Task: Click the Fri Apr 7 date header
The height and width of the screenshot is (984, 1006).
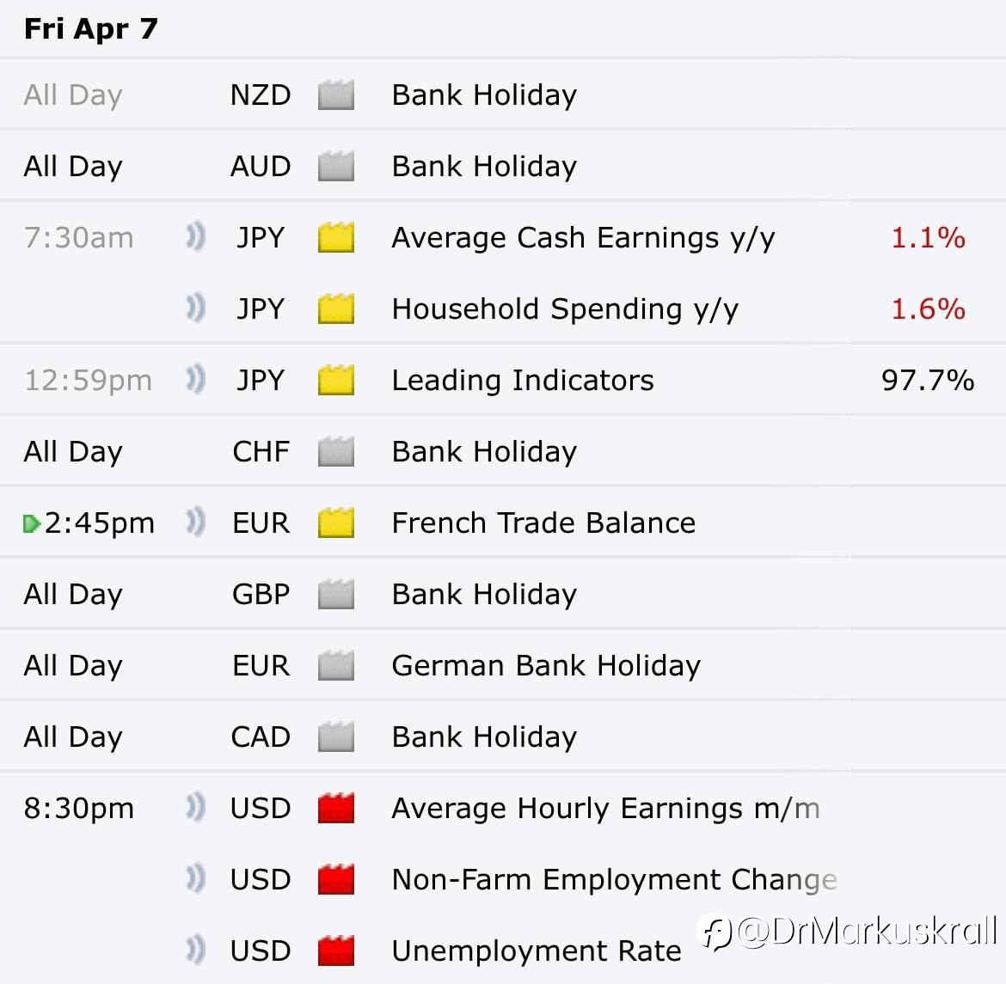Action: point(91,29)
